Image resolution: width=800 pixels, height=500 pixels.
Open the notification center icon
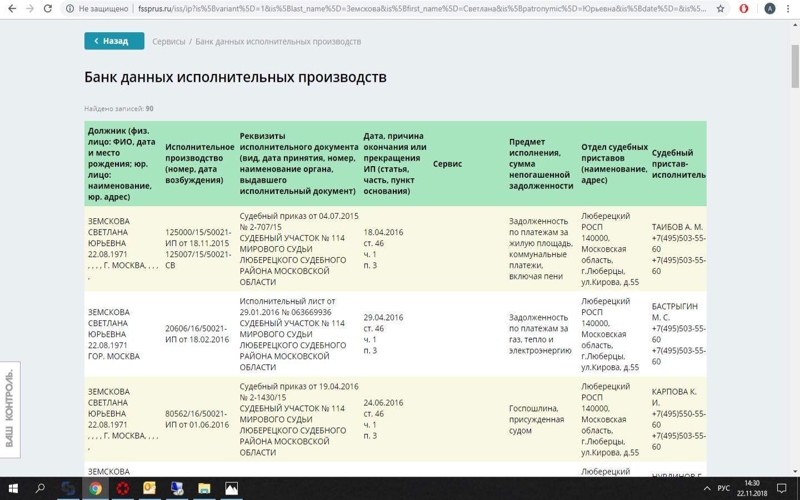pyautogui.click(x=782, y=488)
